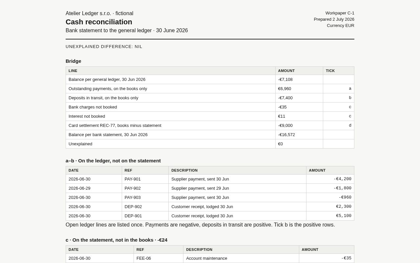Screen dimensions: 420x263
Task: Click the 2026-06-29 date cell
Action: (94, 188)
